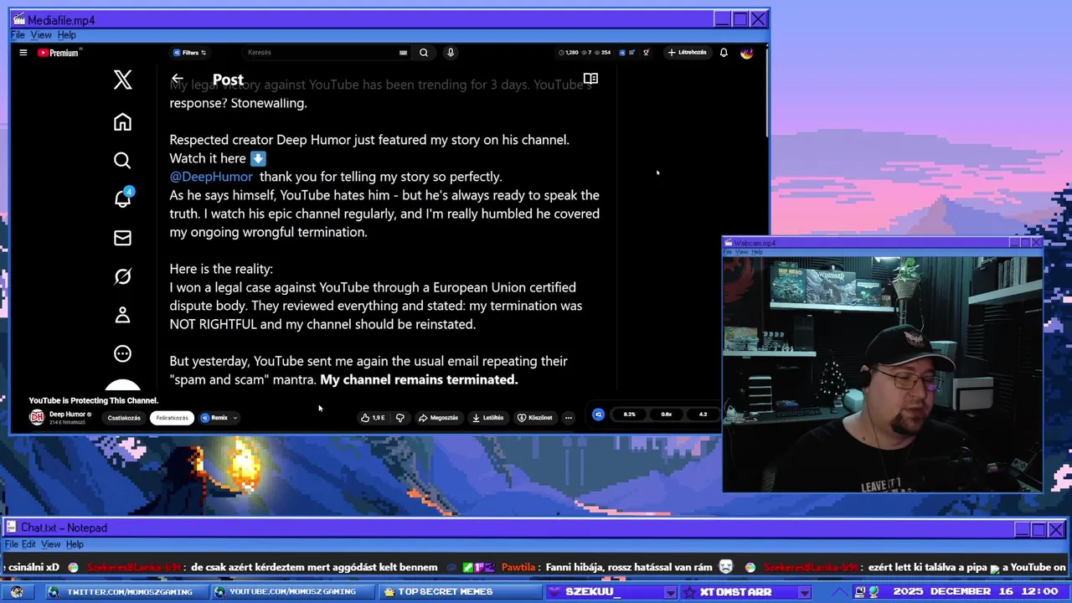Open Edit menu in Chat.txt Notepad

point(29,544)
